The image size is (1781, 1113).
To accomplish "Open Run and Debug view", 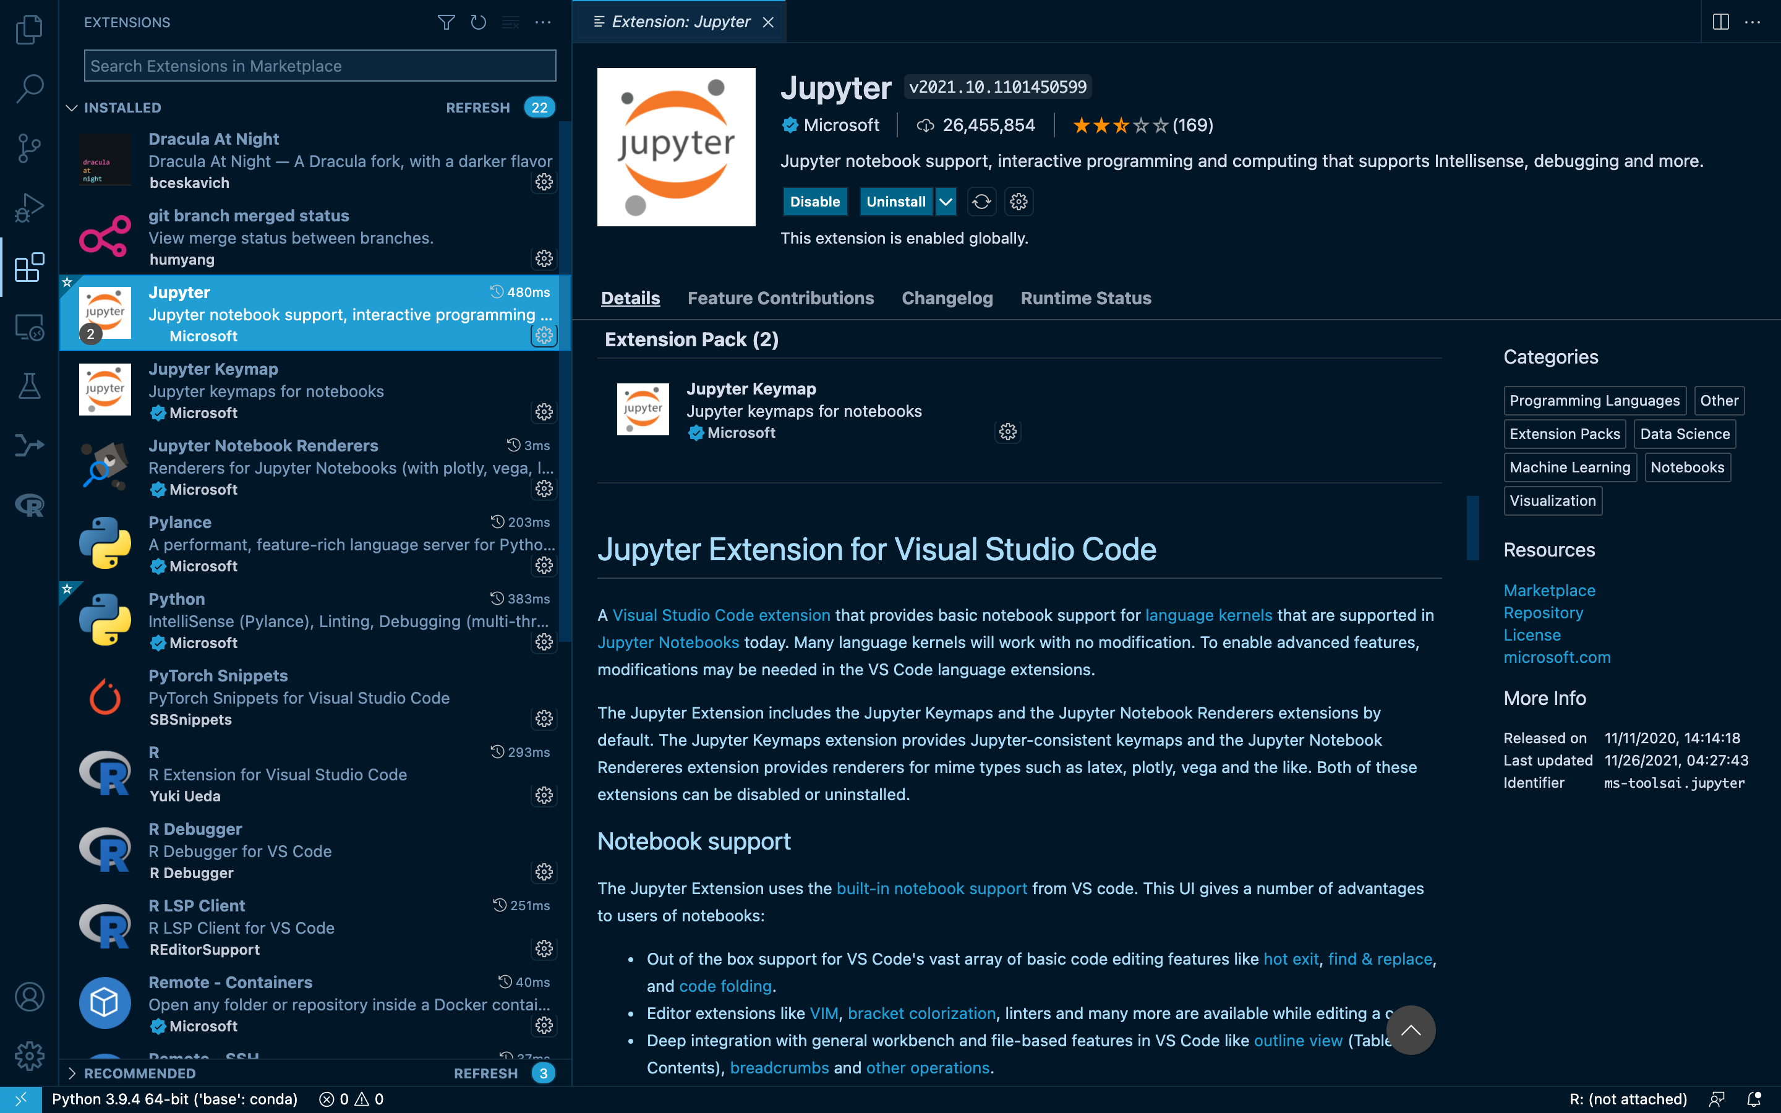I will 30,208.
